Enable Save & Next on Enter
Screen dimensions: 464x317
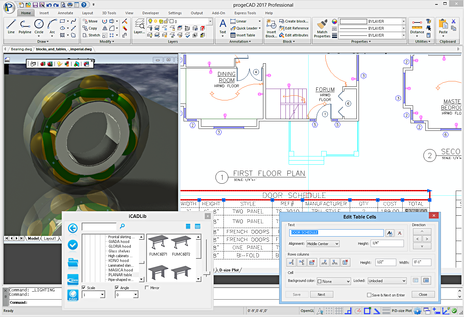click(369, 295)
